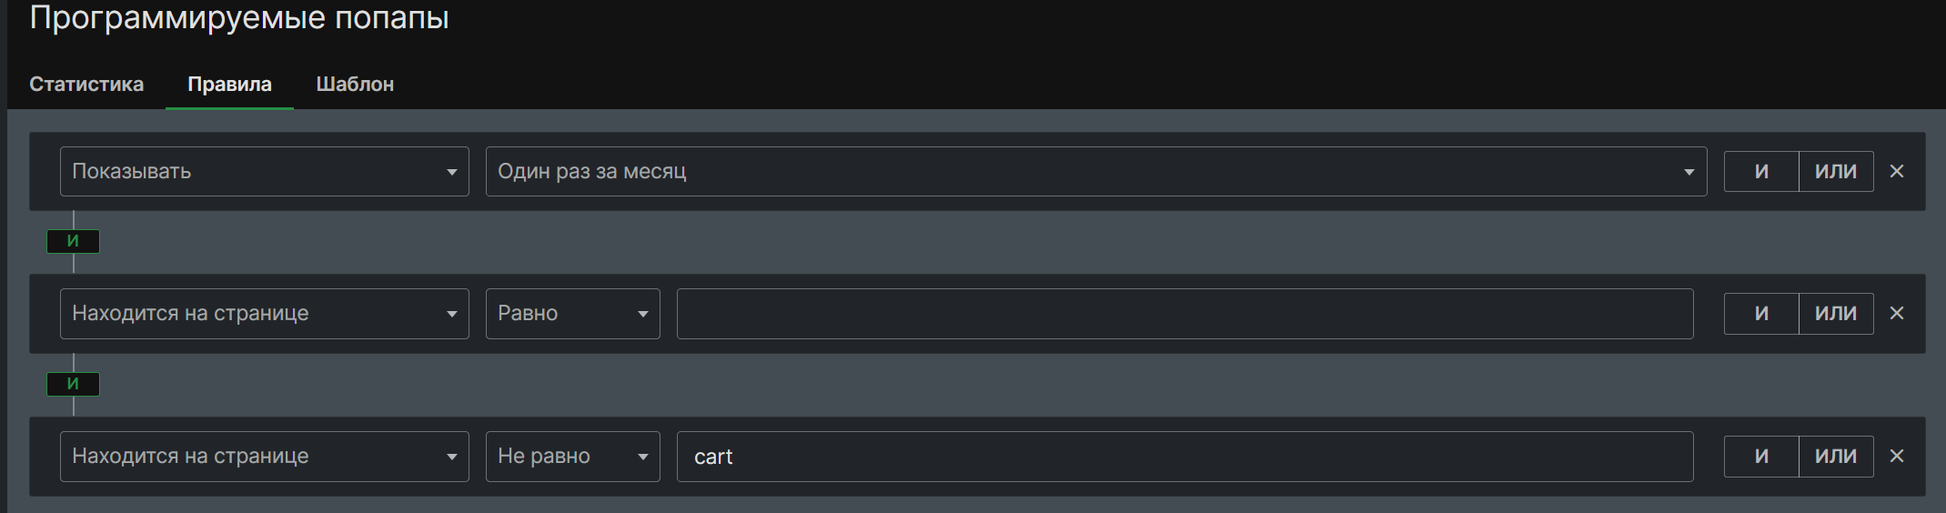Expand 'Находится на странице' dropdown in the 'Равно' rule
The height and width of the screenshot is (513, 1946).
click(x=264, y=313)
